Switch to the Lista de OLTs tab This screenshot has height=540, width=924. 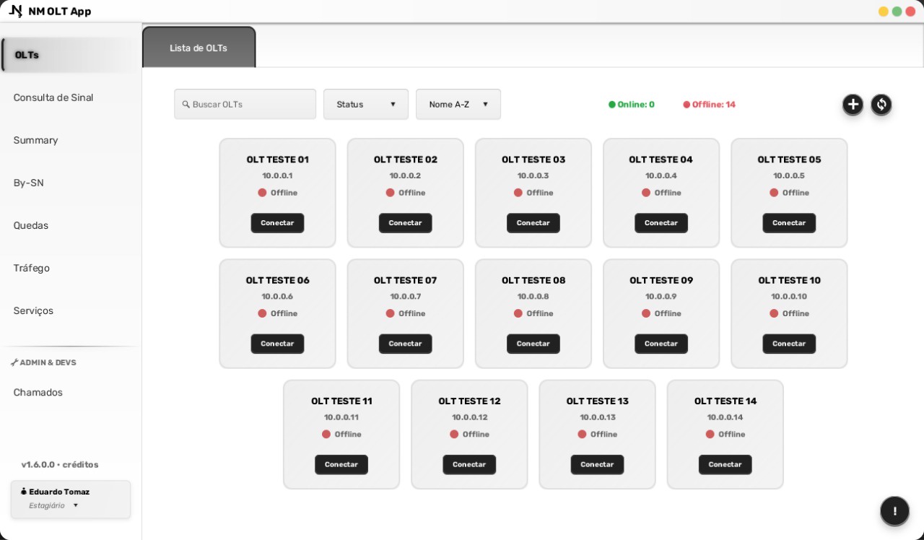click(x=199, y=48)
